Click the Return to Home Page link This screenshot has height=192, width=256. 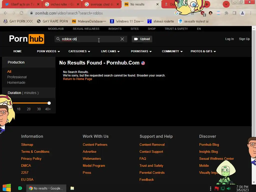[77, 79]
